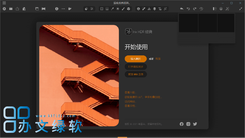
Task: Undo with the curved left arrow
Action: [x=188, y=9]
